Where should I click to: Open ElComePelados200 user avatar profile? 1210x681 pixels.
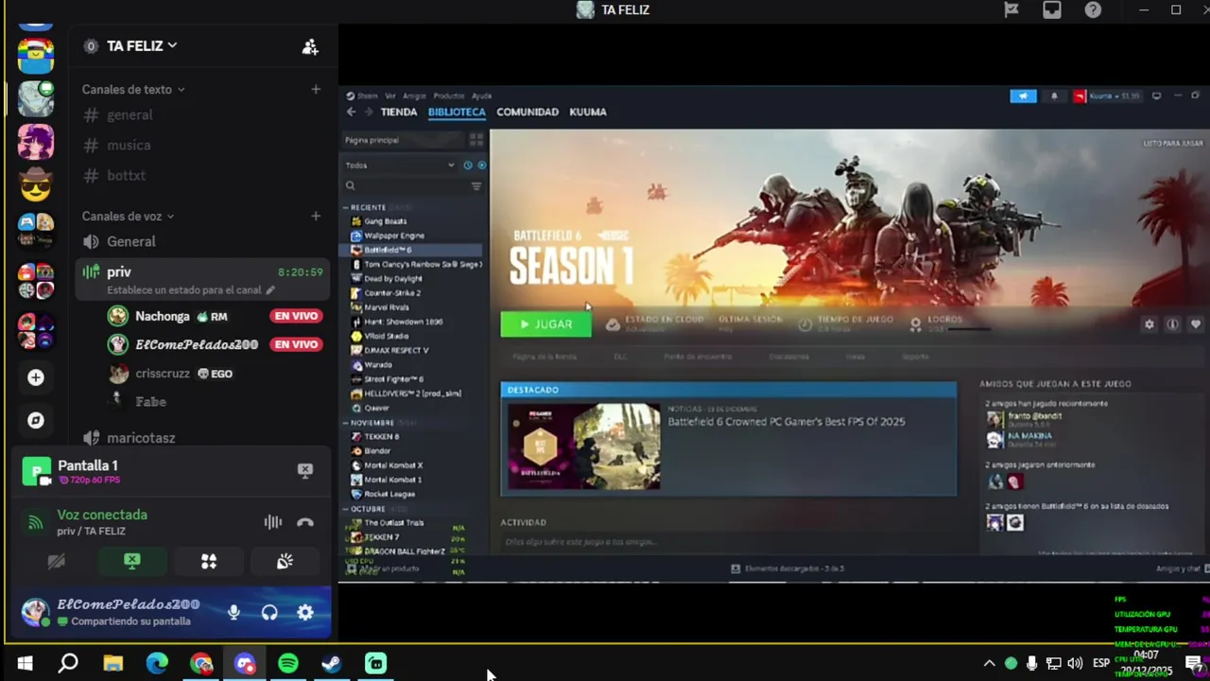click(x=36, y=612)
